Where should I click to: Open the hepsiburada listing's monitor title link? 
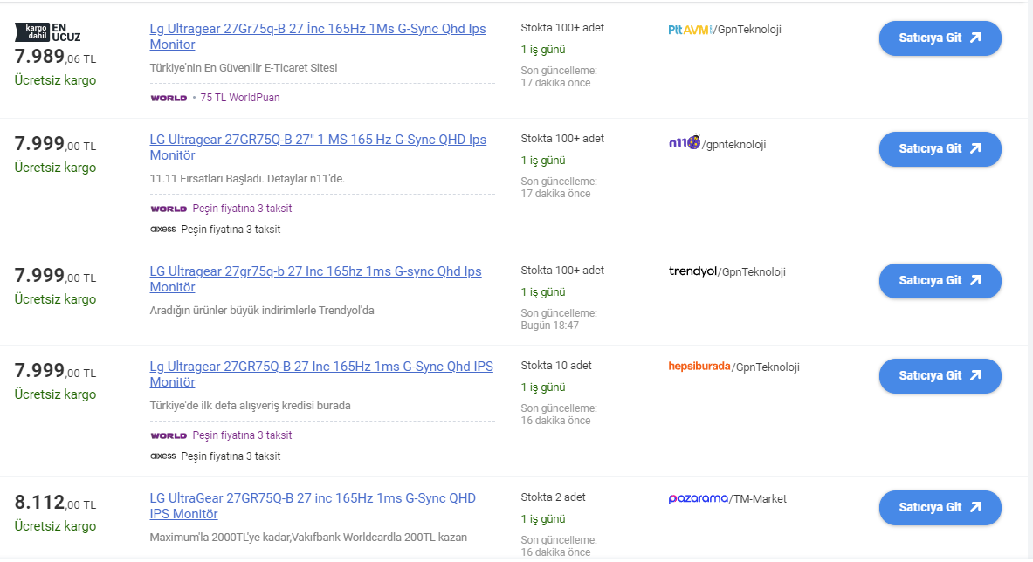(320, 374)
